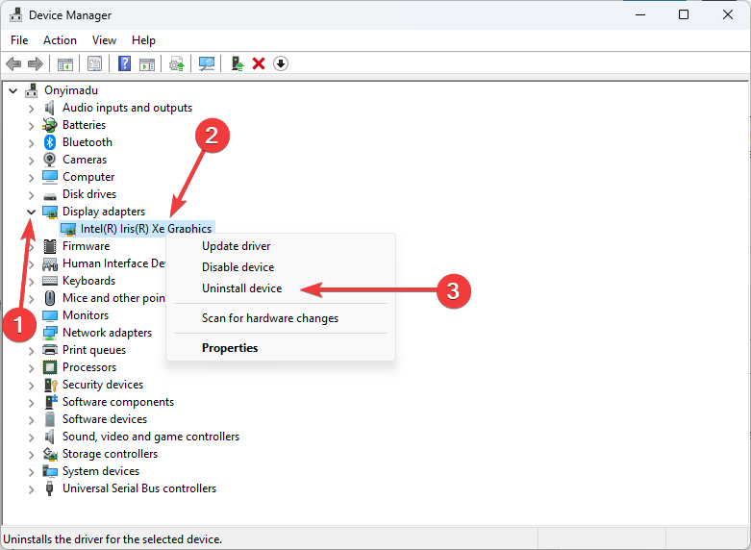Viewport: 751px width, 550px height.
Task: Choose Properties from context menu
Action: coord(281,348)
